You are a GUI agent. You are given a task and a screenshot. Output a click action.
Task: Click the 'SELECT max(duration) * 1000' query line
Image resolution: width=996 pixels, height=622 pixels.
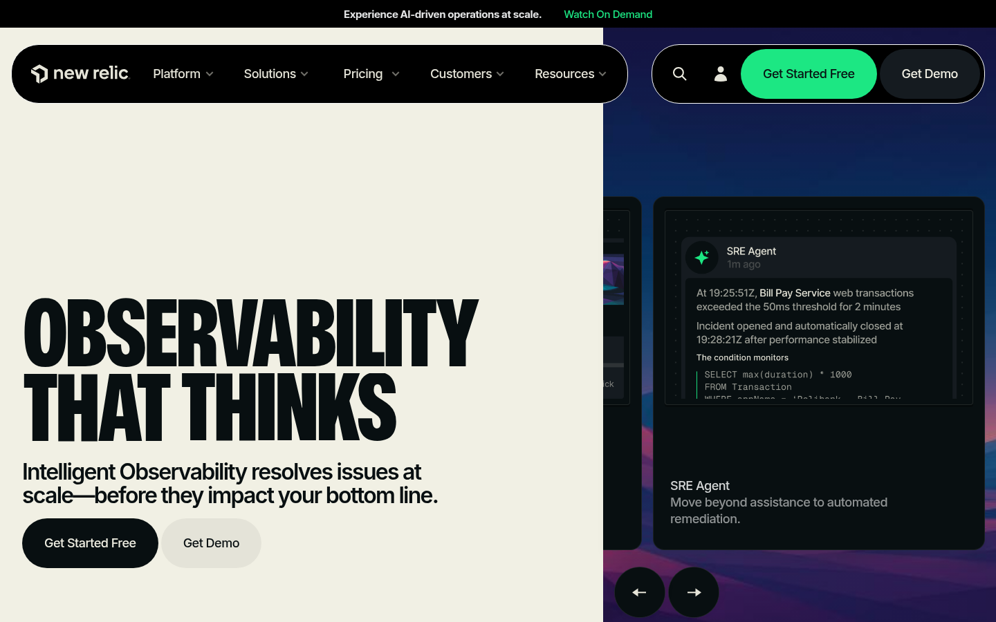coord(778,375)
